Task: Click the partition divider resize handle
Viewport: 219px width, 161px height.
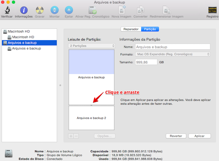Action: pyautogui.click(x=91, y=105)
